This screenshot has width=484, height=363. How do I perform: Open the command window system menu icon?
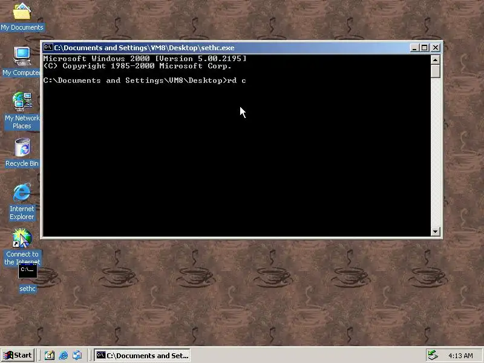[48, 48]
